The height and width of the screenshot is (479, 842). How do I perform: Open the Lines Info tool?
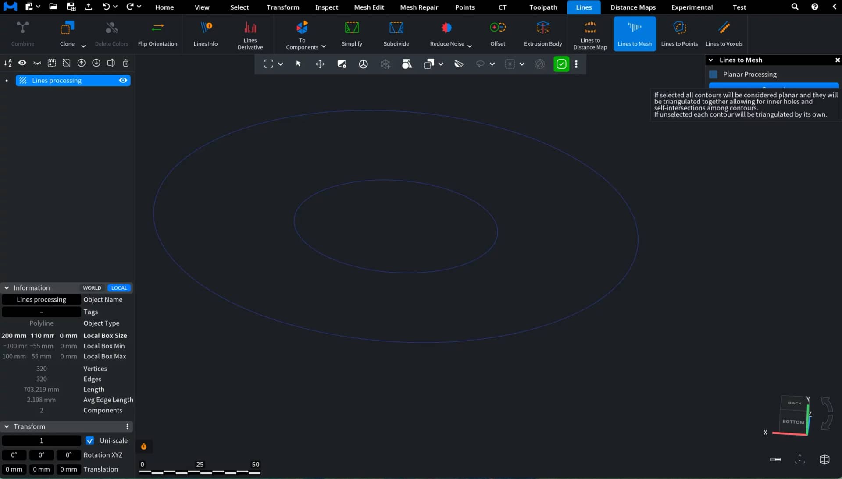[205, 34]
